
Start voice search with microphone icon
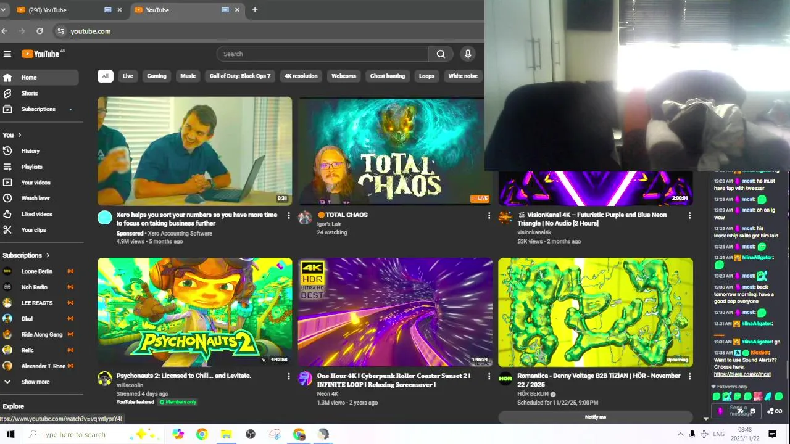(468, 54)
